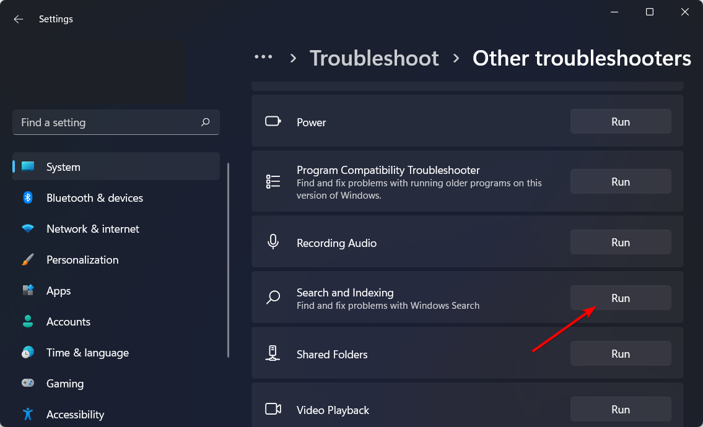The width and height of the screenshot is (703, 427).
Task: Focus the Find a setting search box
Action: [116, 122]
